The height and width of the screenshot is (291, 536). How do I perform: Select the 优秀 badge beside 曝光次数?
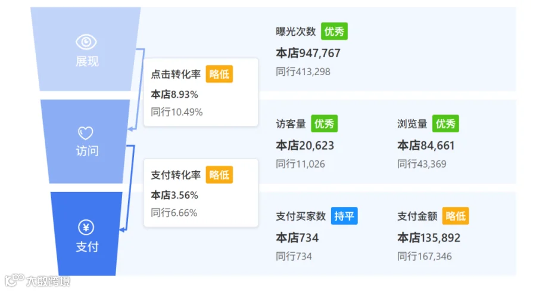pos(334,31)
